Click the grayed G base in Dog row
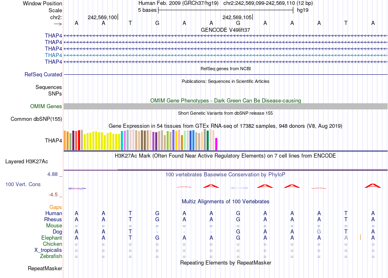The image size is (388, 278). [x=319, y=232]
